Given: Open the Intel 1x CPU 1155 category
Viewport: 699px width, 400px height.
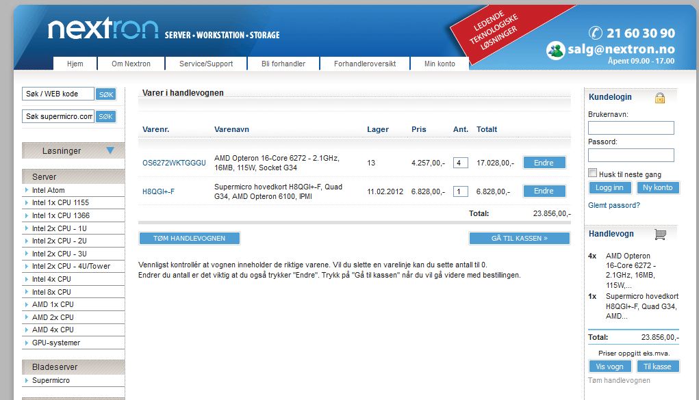Looking at the screenshot, I should click(x=60, y=202).
